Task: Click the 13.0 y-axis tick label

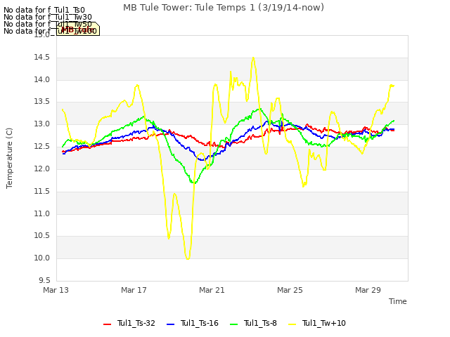Action: [x=42, y=124]
